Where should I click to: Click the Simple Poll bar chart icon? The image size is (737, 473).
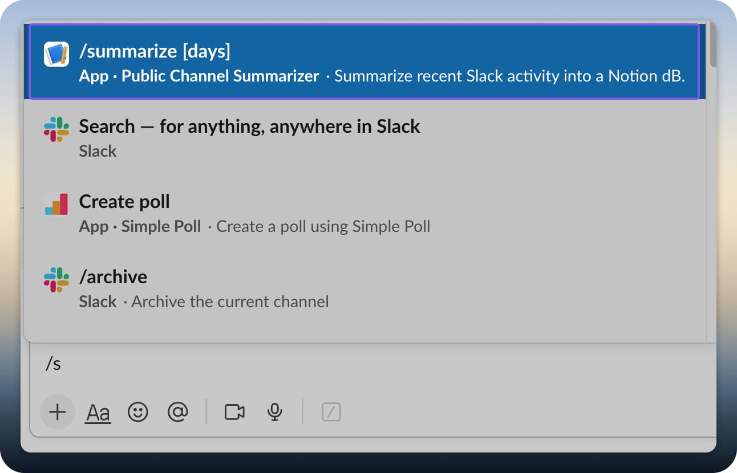pos(56,205)
